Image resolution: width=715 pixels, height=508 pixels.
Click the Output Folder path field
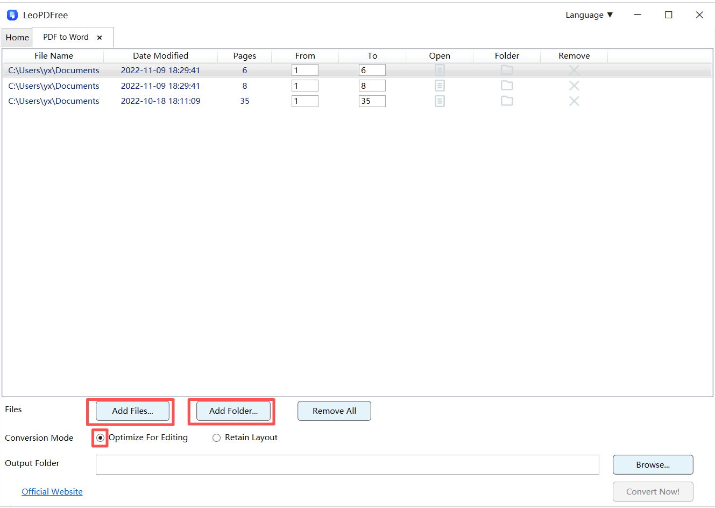(347, 465)
